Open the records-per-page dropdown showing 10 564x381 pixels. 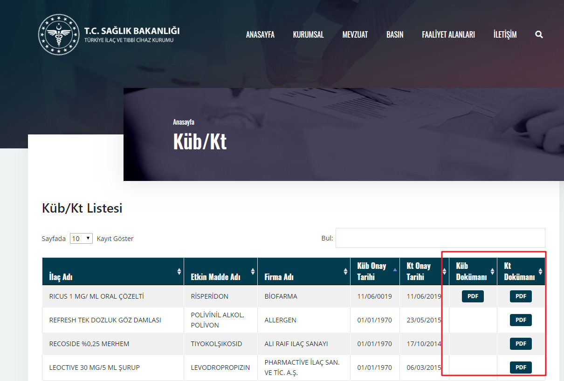(x=81, y=238)
